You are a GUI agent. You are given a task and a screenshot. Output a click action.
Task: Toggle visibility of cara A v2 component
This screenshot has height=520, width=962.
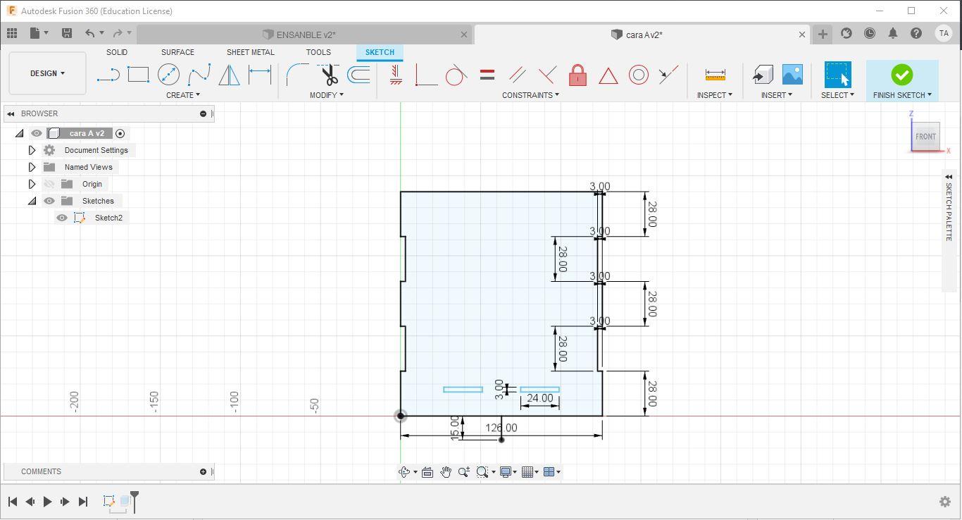pos(37,133)
